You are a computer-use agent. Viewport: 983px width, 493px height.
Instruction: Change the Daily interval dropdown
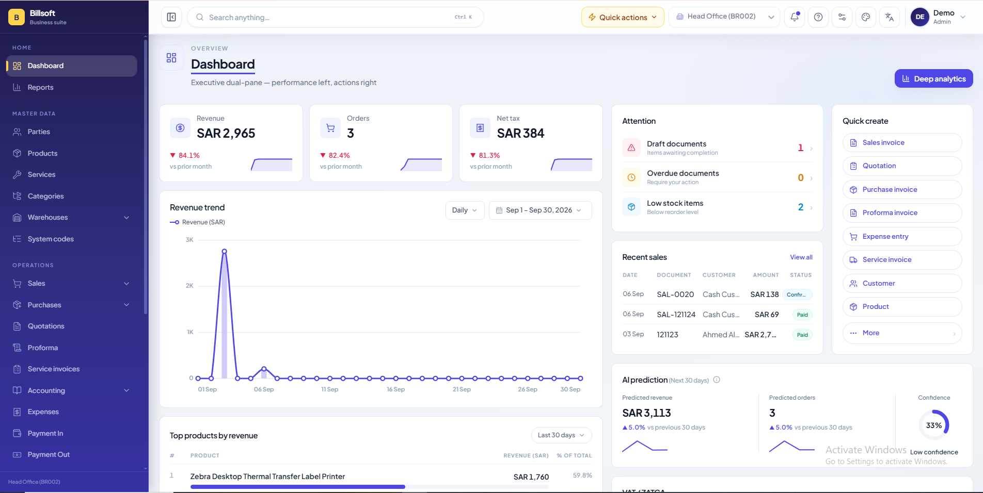point(465,210)
